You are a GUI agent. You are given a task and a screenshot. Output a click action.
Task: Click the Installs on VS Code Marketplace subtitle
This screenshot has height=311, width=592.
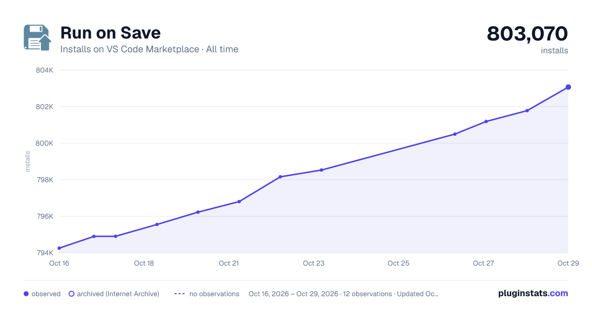click(x=149, y=49)
